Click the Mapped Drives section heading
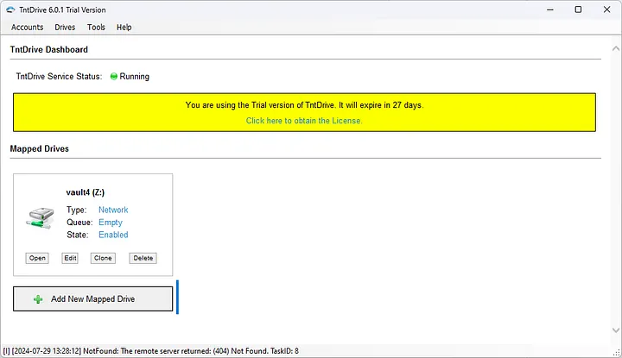Screen dimensions: 622x358 pos(39,149)
